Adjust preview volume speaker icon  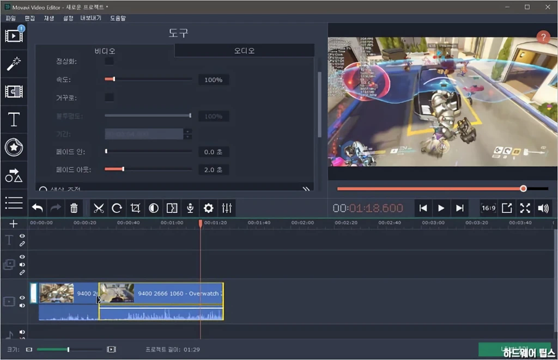(x=543, y=208)
